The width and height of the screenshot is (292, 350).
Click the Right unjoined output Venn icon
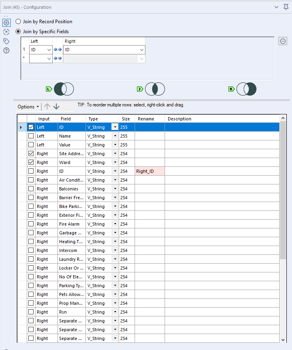(246, 89)
